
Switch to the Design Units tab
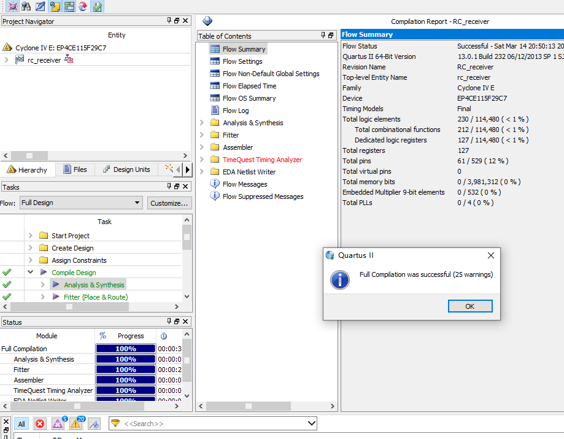(126, 169)
